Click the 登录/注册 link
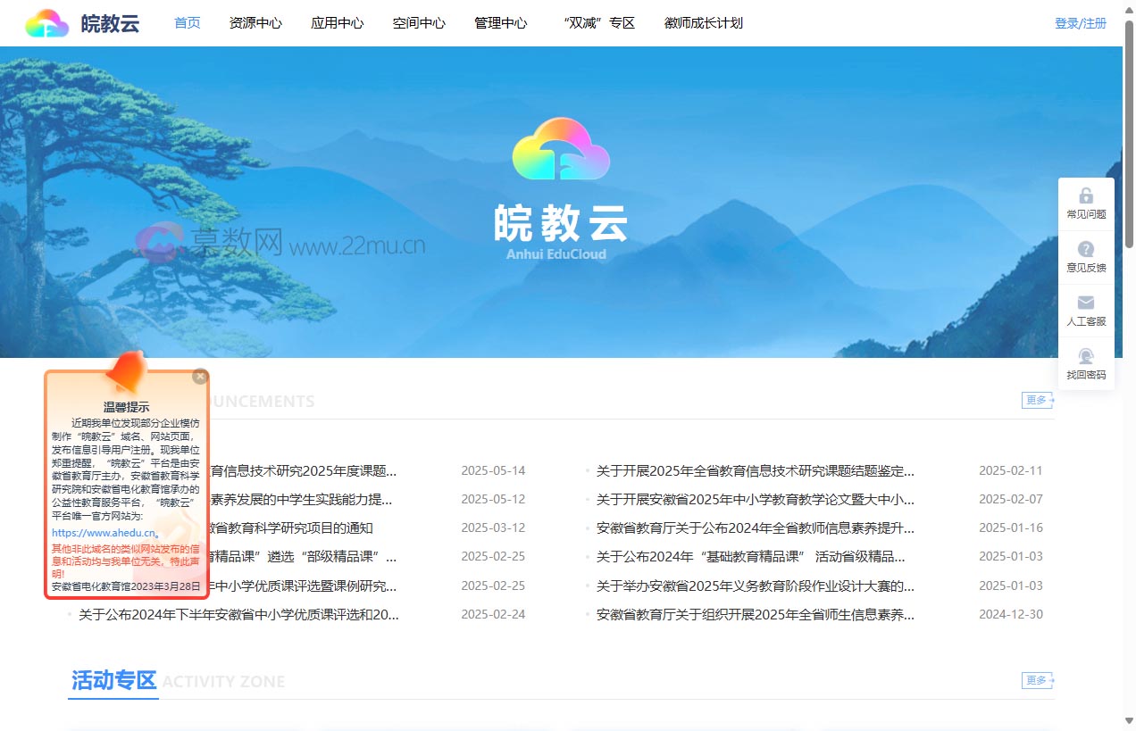Viewport: 1136px width, 731px height. tap(1081, 23)
